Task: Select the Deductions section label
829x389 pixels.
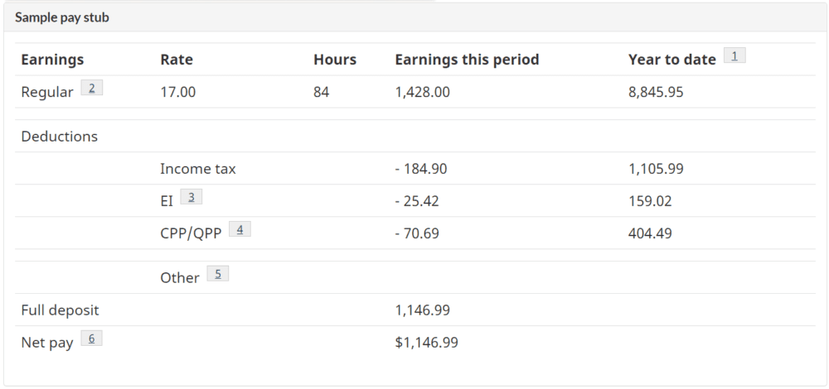Action: point(59,137)
